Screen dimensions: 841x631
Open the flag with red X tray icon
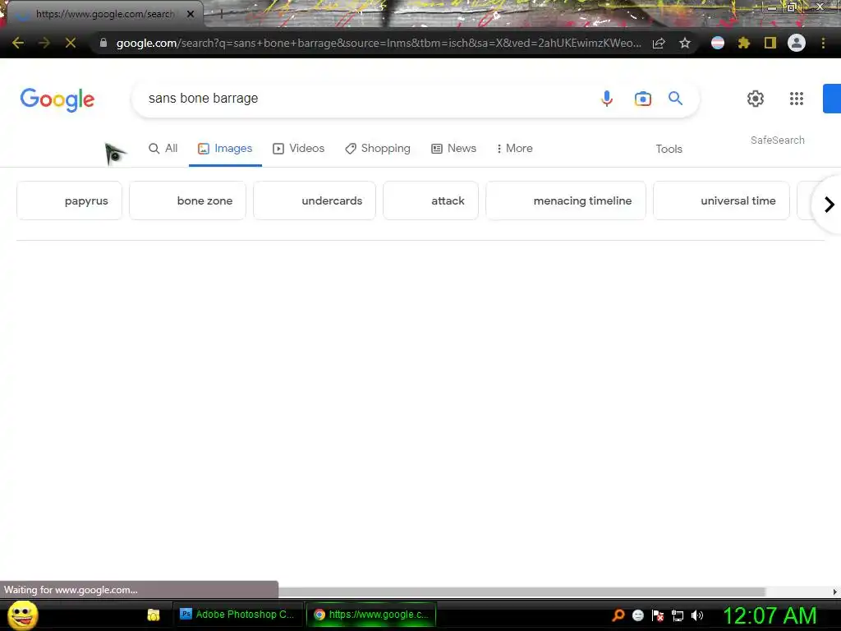[x=658, y=615]
